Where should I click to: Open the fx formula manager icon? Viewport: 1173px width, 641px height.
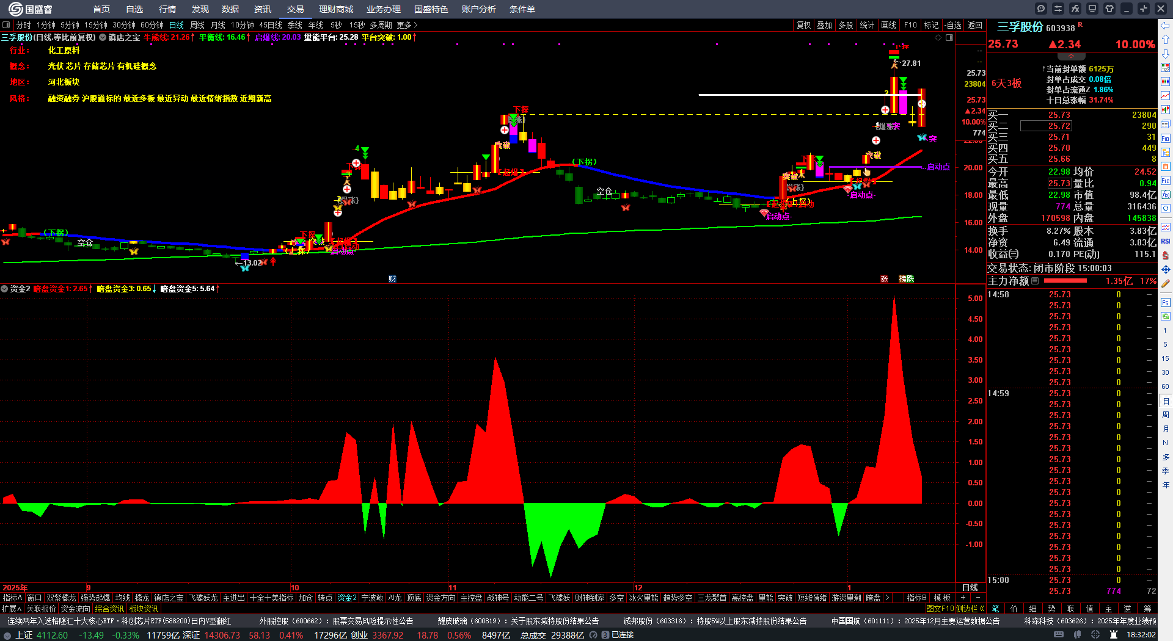pos(1075,9)
